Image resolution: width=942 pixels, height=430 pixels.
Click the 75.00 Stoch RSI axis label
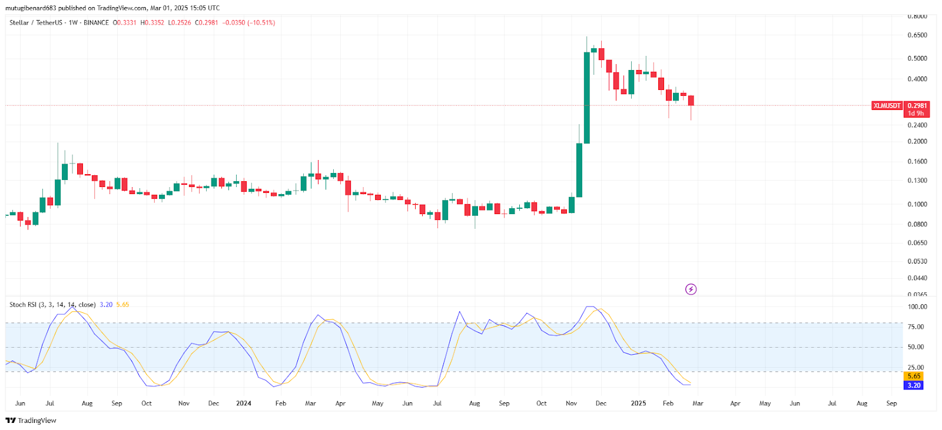916,326
